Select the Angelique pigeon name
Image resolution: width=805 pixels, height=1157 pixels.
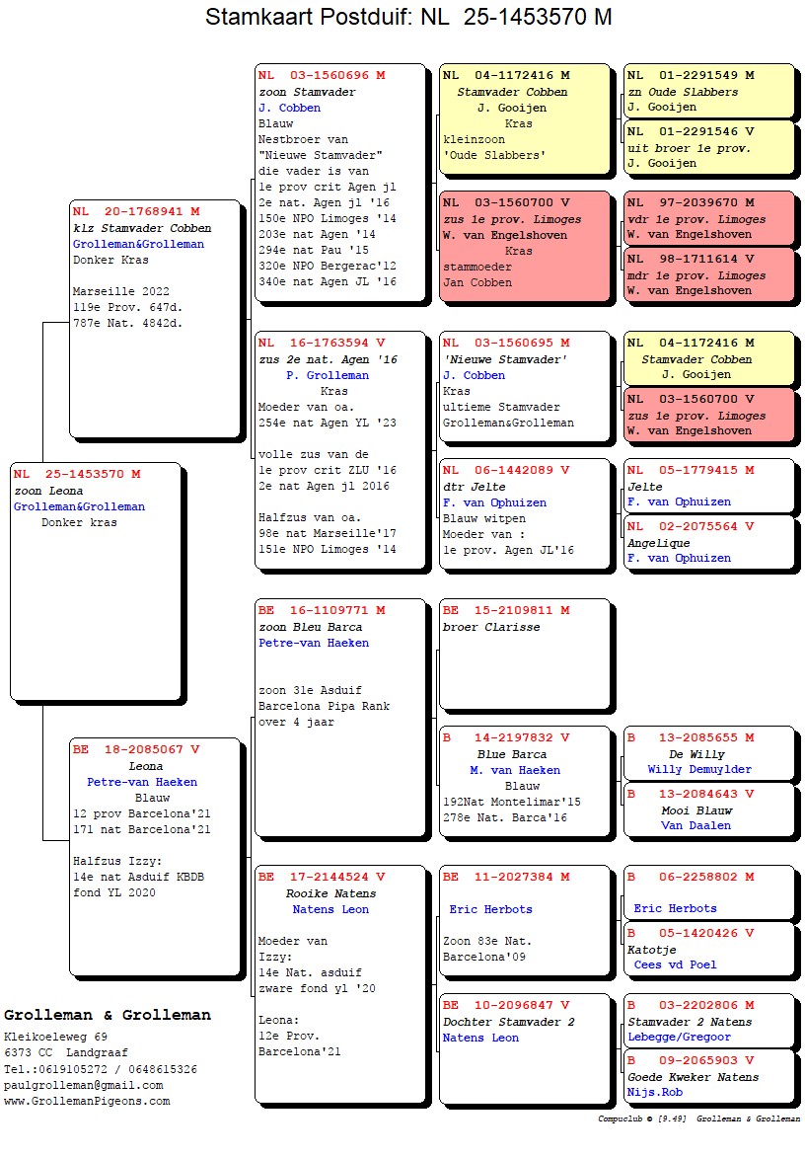pyautogui.click(x=659, y=543)
